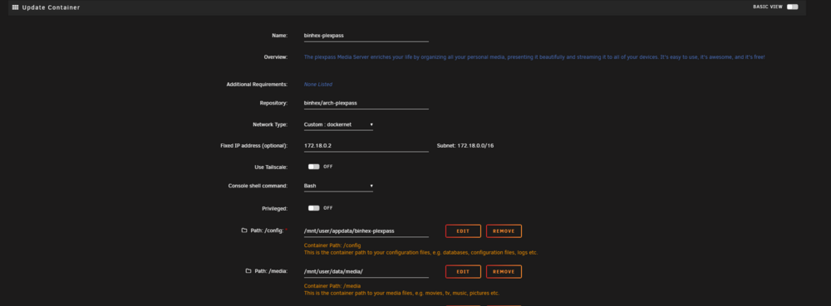
Task: Click the Fixed IP address (optional) label
Action: 253,145
